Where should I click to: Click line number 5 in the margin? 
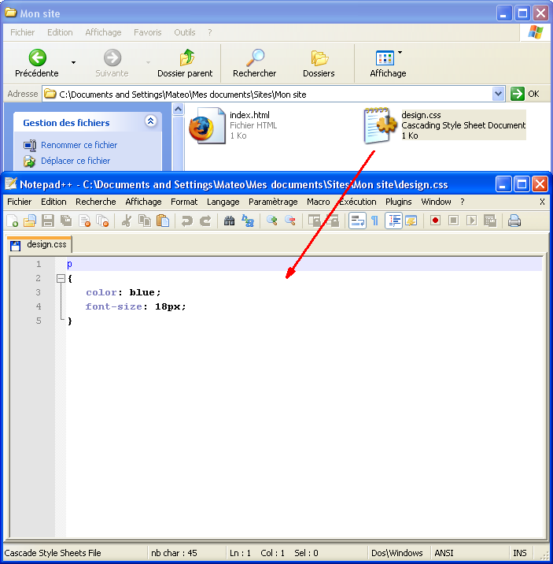(x=39, y=321)
